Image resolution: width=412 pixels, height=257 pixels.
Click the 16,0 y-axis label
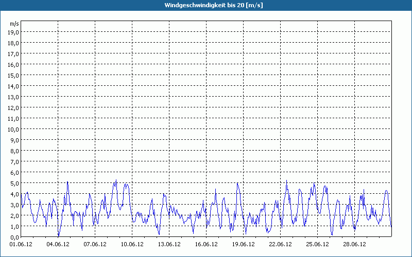tap(13, 65)
